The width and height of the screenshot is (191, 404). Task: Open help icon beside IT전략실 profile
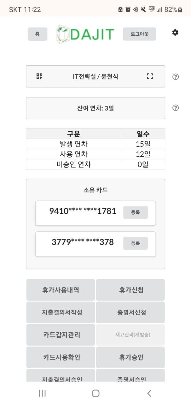(x=176, y=77)
